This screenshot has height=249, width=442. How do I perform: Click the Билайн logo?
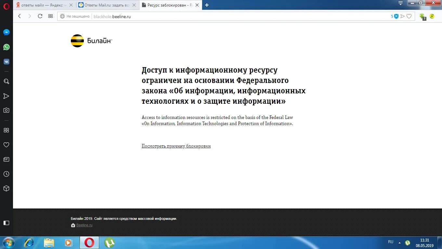pyautogui.click(x=91, y=41)
